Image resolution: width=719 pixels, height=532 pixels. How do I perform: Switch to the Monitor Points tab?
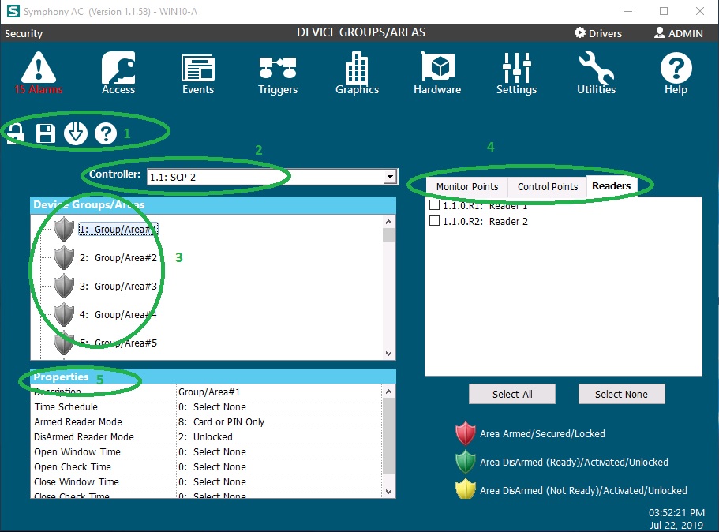pos(466,186)
